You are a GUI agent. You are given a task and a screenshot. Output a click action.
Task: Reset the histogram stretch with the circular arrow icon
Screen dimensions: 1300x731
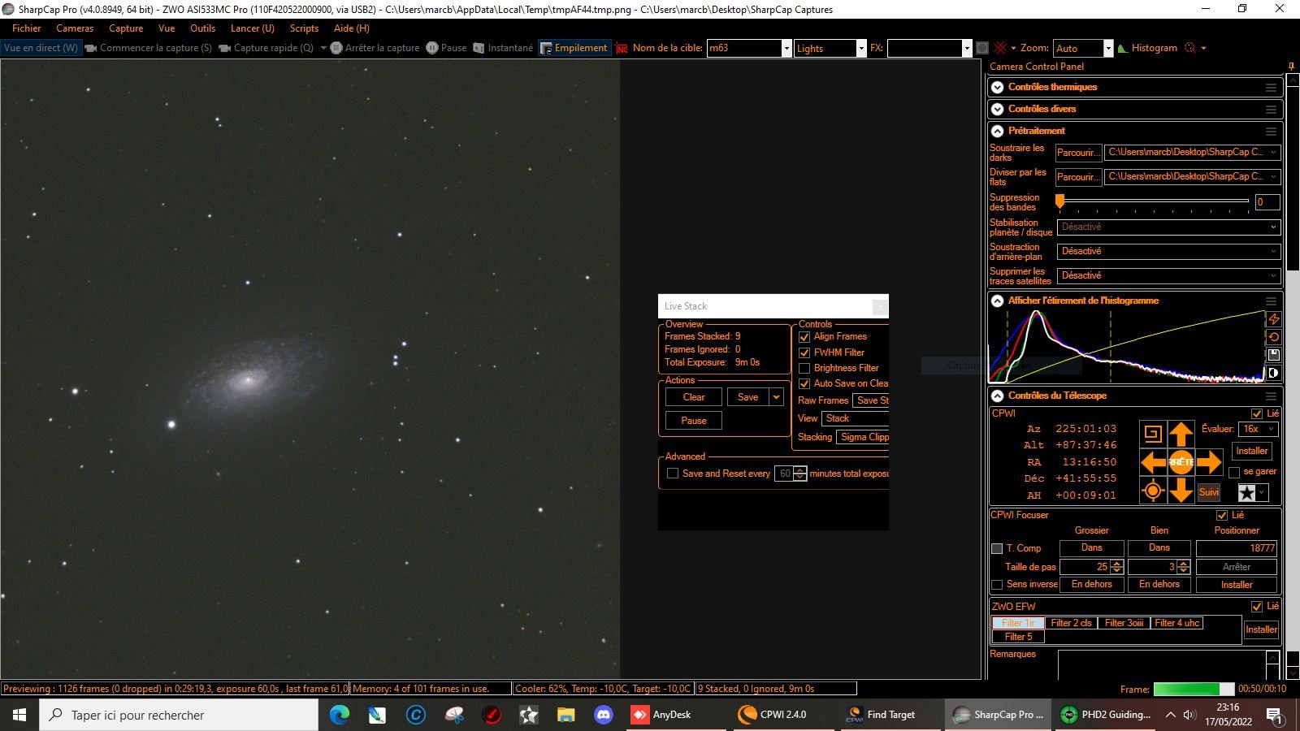[1273, 337]
